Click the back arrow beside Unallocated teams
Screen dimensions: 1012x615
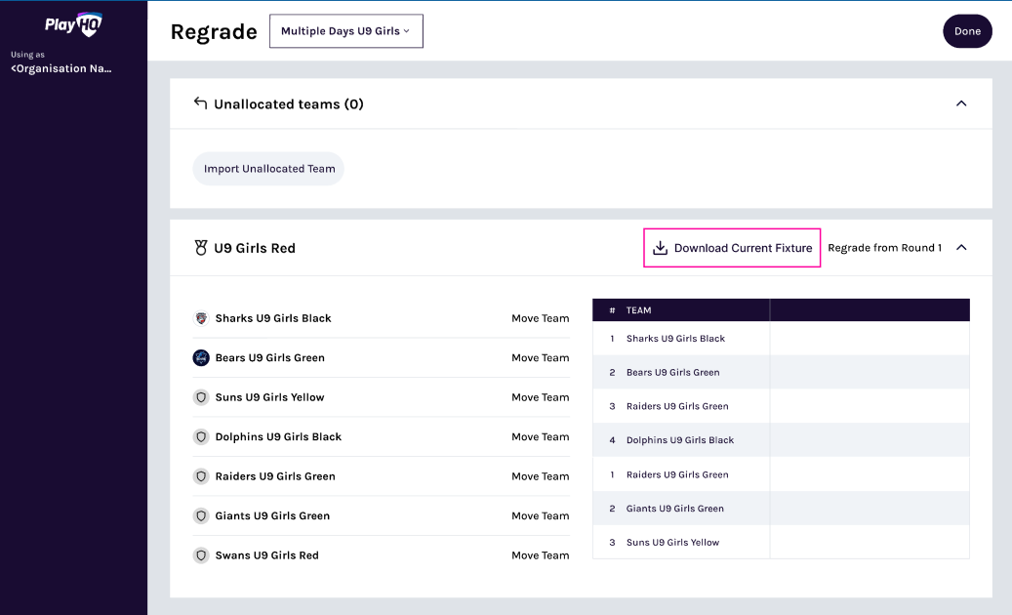point(200,103)
